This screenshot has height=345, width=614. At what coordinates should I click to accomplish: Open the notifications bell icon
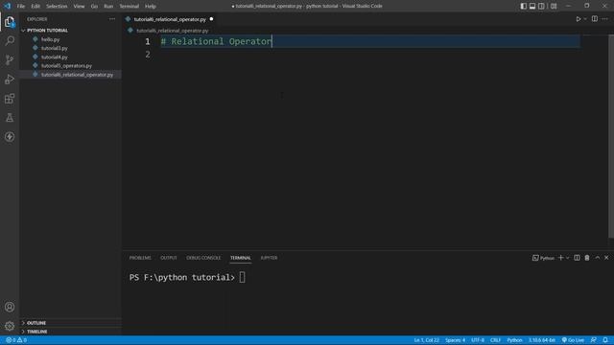click(605, 340)
